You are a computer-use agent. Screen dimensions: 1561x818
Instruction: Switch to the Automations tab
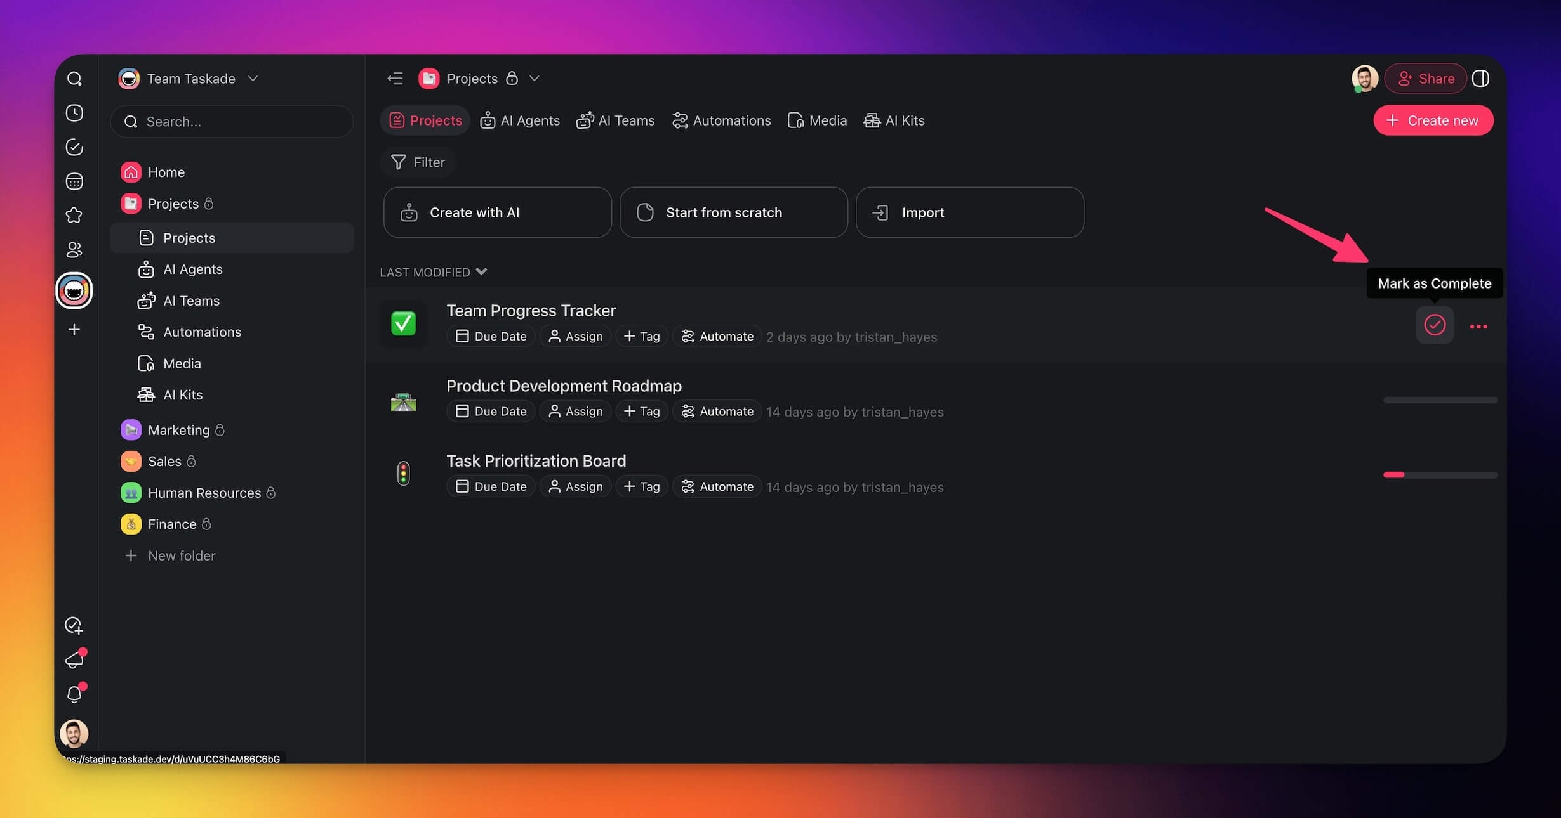click(x=721, y=120)
